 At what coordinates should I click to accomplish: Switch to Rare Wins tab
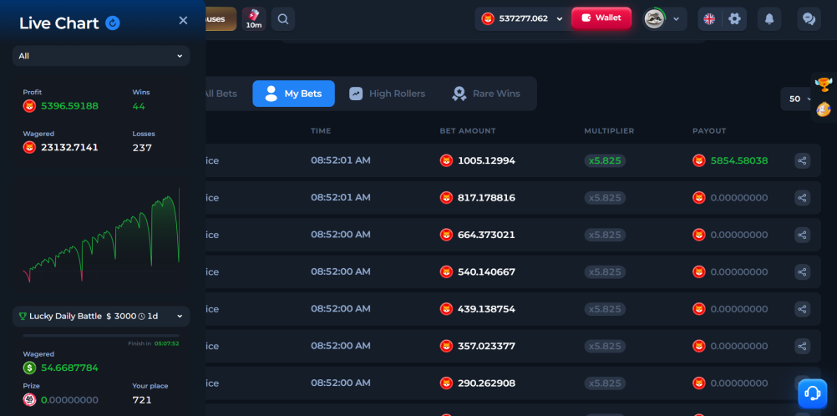point(486,94)
